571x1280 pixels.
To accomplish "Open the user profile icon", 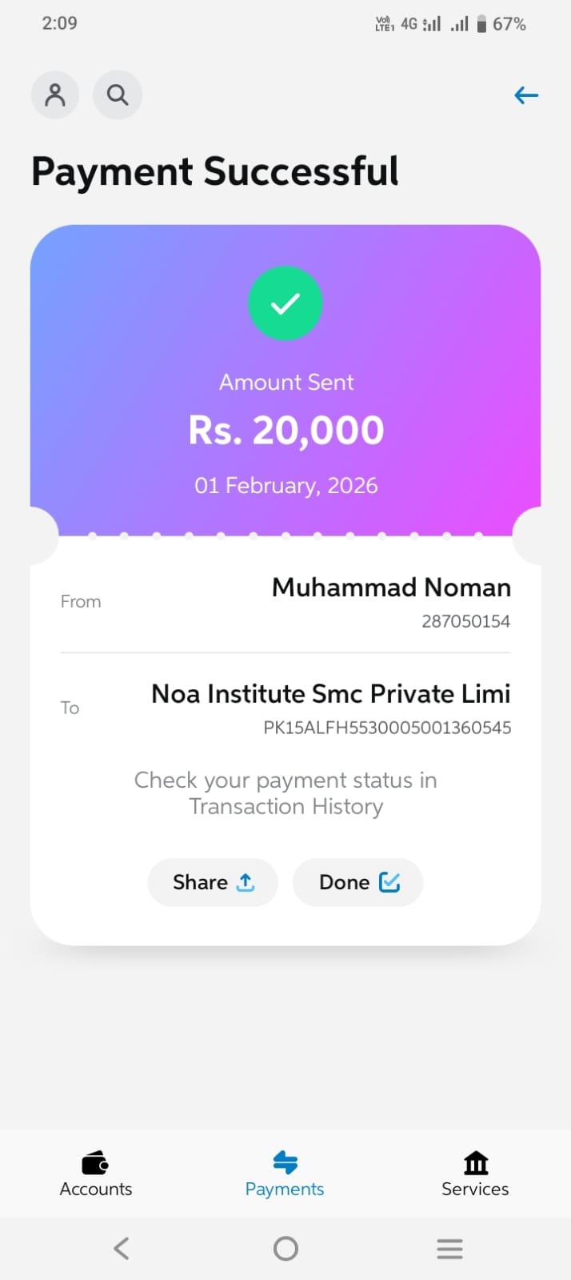I will click(x=54, y=95).
